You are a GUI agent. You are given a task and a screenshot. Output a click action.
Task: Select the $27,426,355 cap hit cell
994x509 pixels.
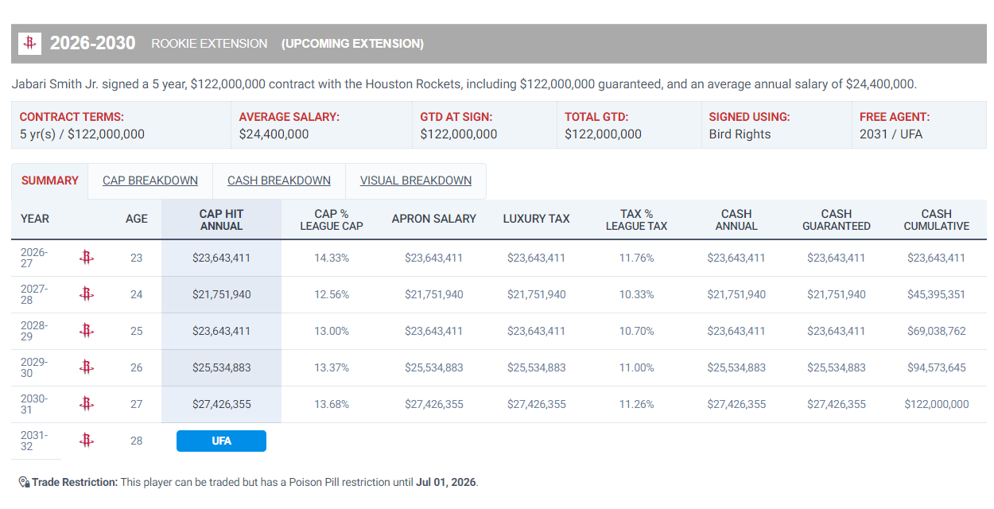pyautogui.click(x=221, y=404)
